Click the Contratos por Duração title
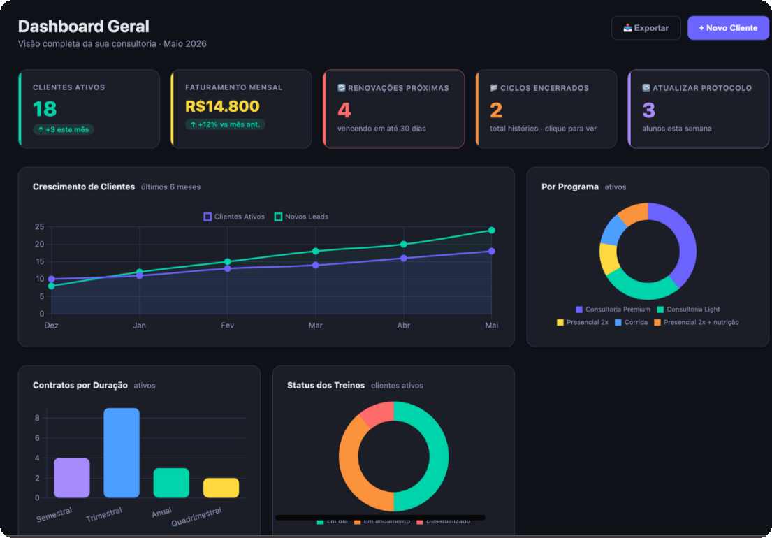 click(x=80, y=386)
